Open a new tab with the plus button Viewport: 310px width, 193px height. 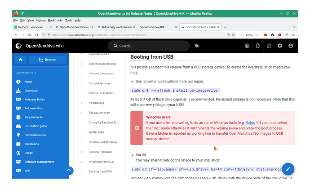[x=225, y=27]
